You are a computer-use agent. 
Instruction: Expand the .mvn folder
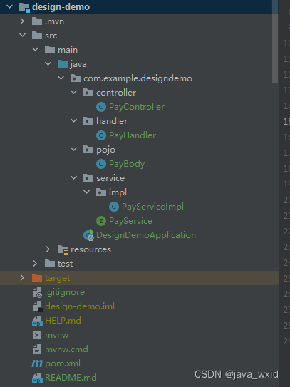[22, 21]
